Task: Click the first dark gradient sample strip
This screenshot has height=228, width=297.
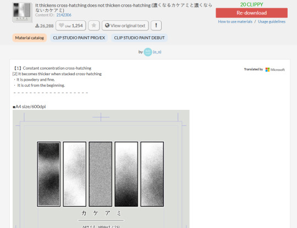Action: [x=49, y=174]
